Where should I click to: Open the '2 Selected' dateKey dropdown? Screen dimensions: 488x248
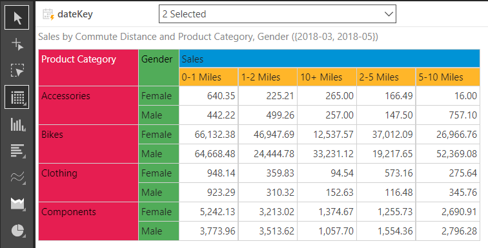[278, 14]
